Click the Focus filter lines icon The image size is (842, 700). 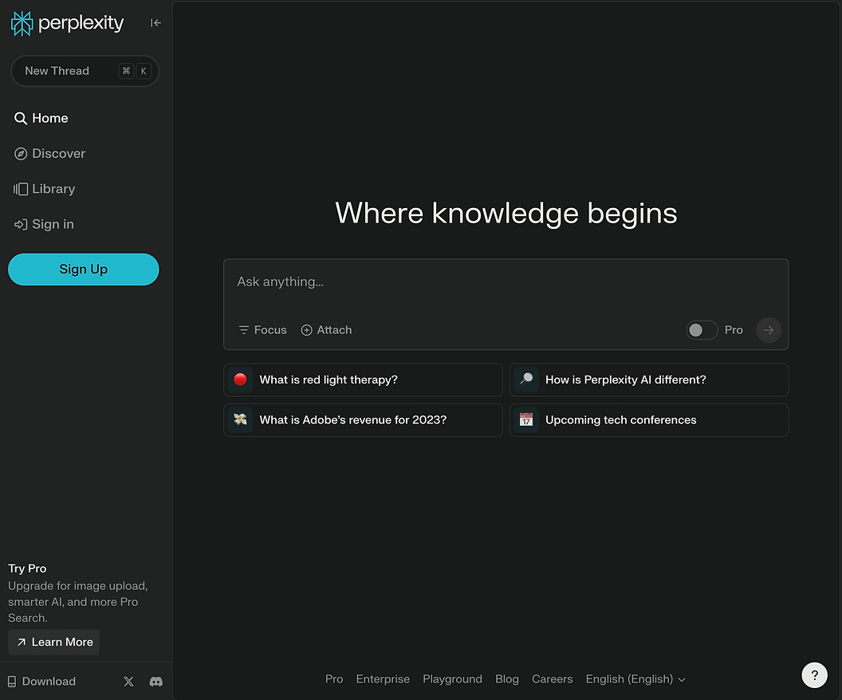244,330
